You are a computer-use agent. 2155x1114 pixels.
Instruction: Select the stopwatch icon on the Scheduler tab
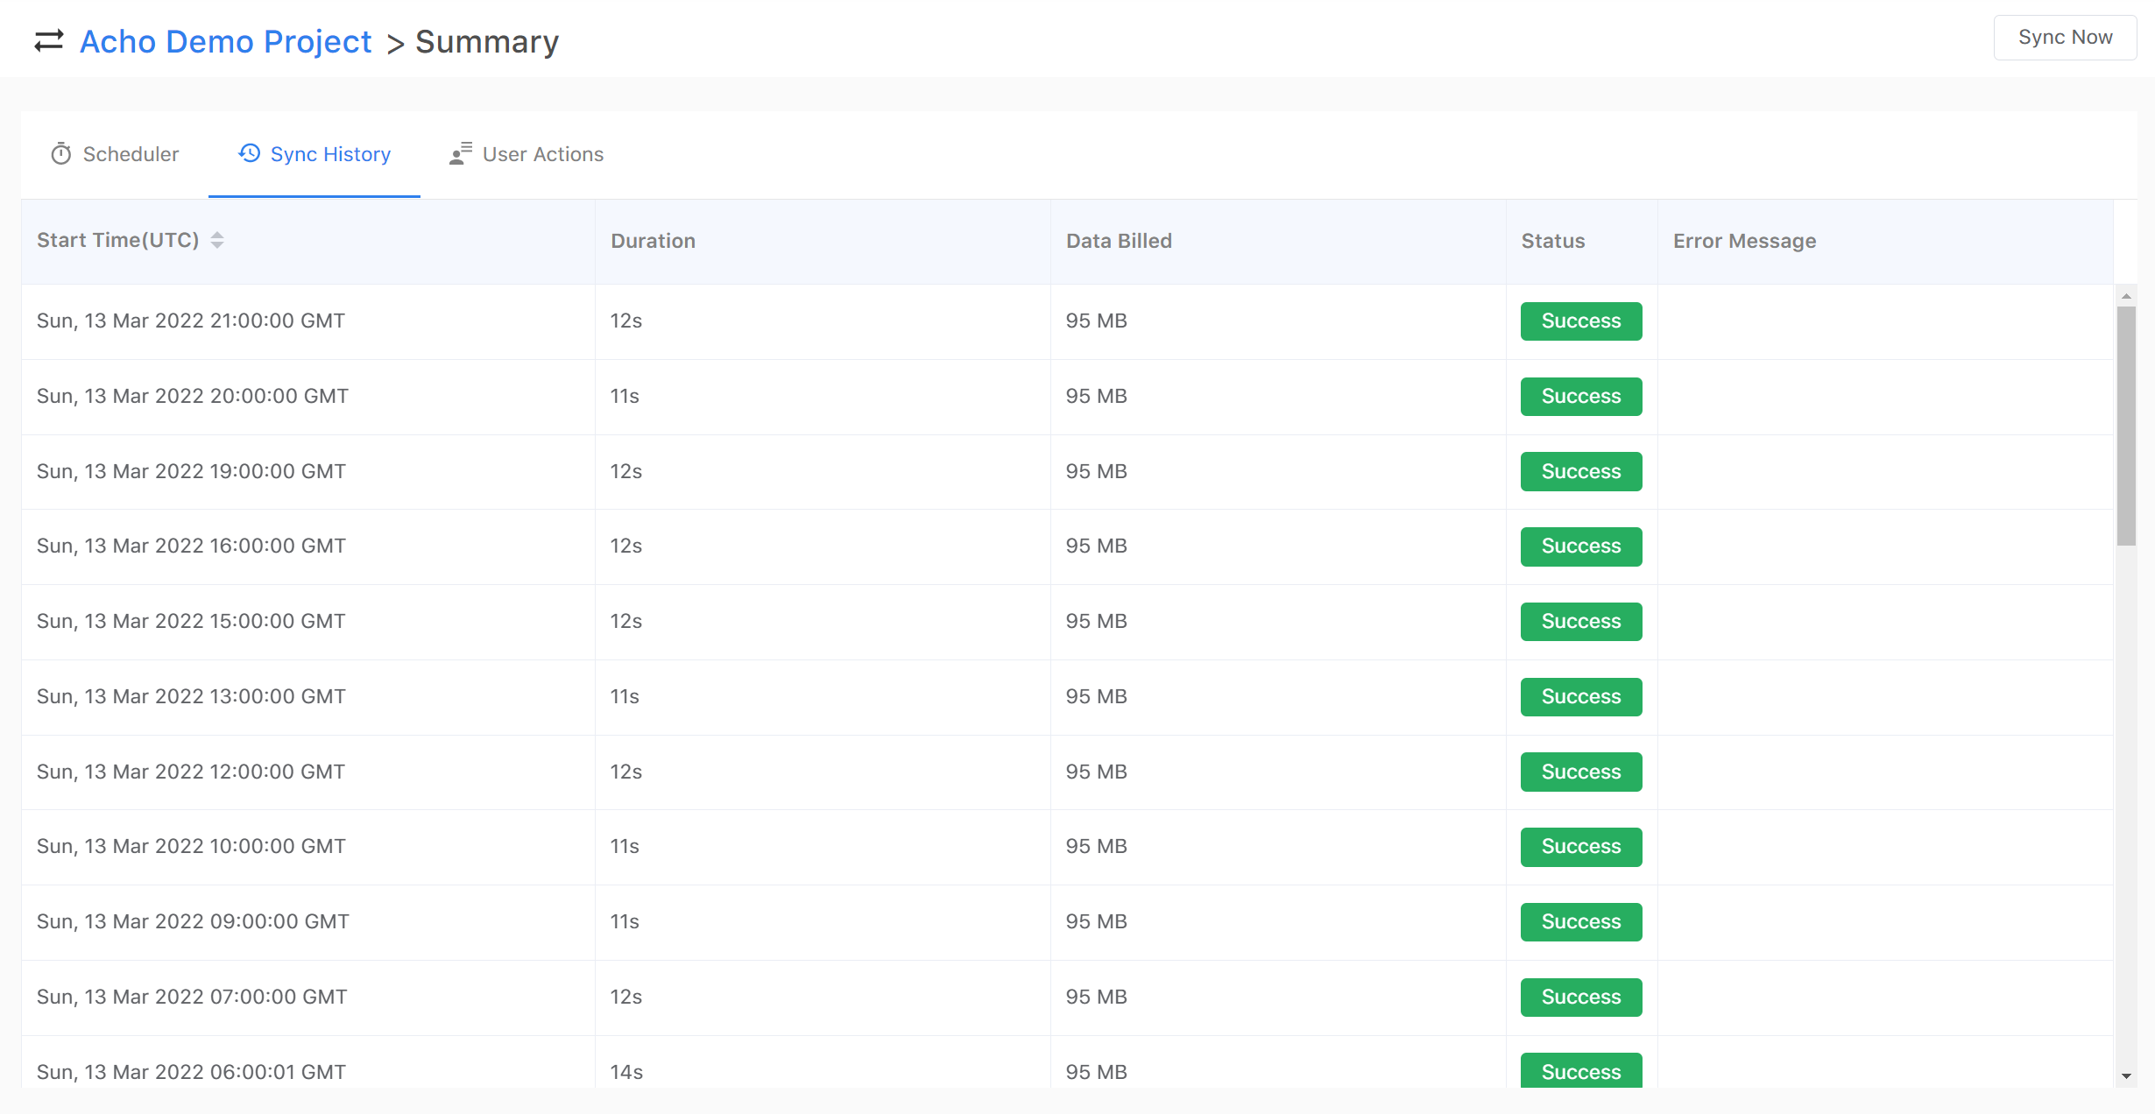pos(60,153)
